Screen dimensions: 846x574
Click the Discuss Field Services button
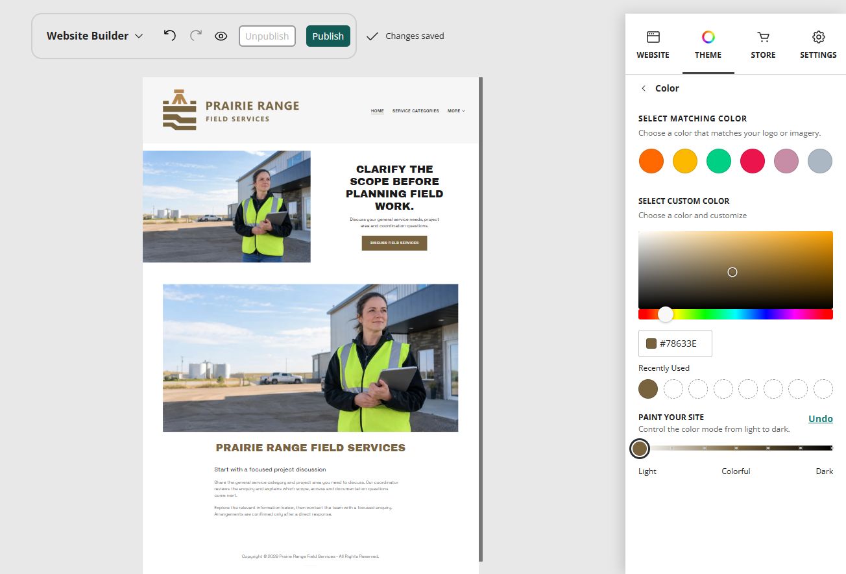coord(394,243)
